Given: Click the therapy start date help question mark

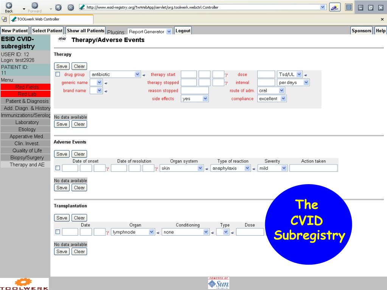Looking at the screenshot, I should tap(226, 75).
